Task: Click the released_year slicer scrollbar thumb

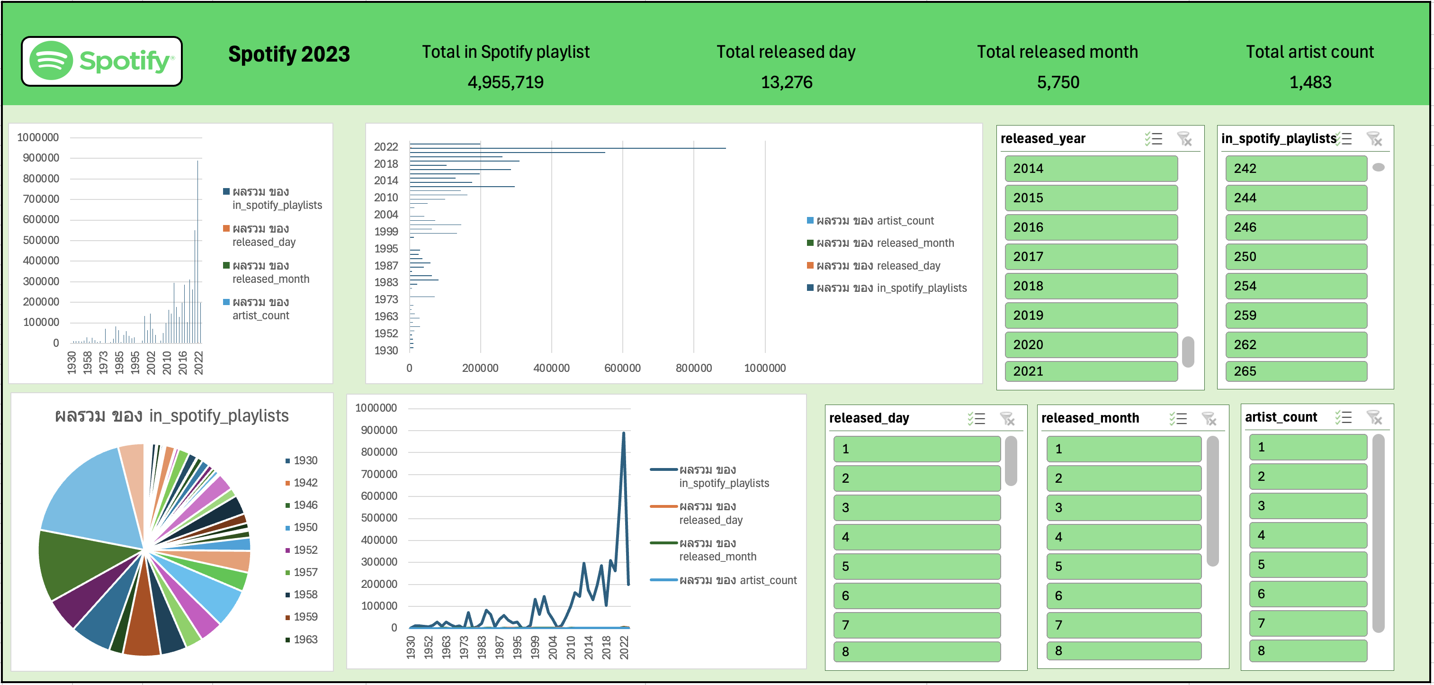Action: click(x=1188, y=352)
